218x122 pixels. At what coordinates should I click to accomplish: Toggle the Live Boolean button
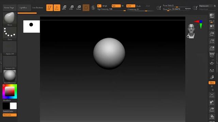pos(38,7)
